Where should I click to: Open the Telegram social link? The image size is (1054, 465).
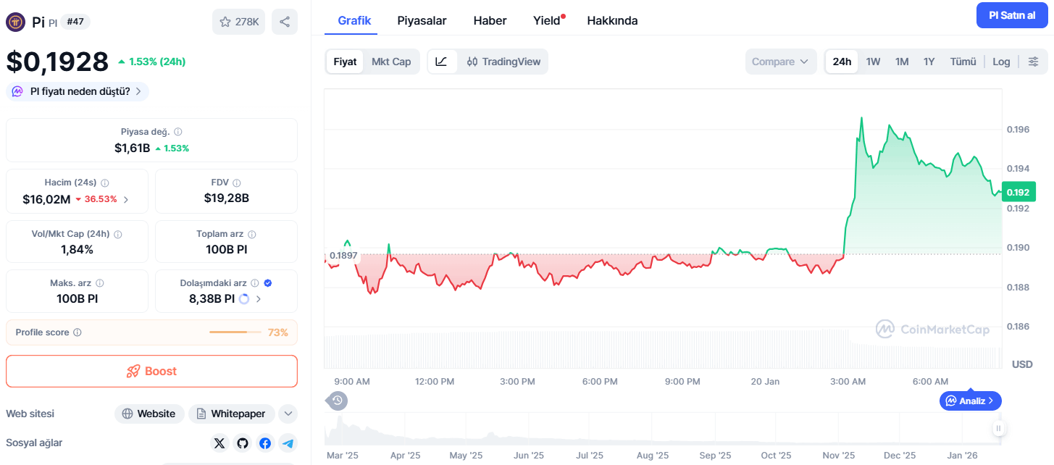pyautogui.click(x=288, y=443)
